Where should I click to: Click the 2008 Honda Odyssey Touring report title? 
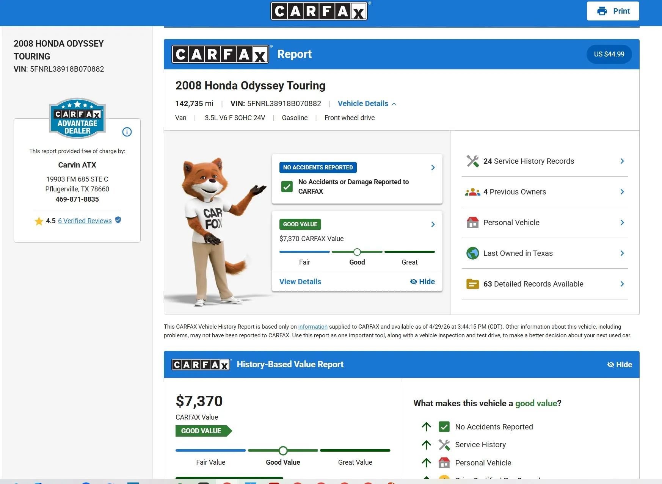(x=250, y=86)
